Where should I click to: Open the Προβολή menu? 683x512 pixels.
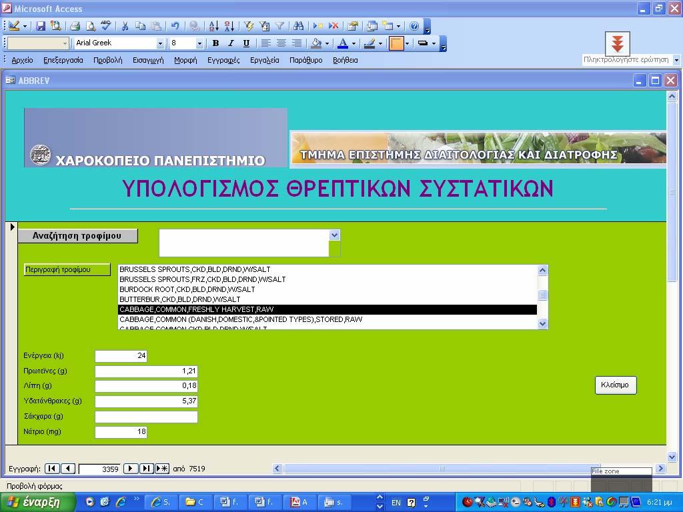pos(107,60)
